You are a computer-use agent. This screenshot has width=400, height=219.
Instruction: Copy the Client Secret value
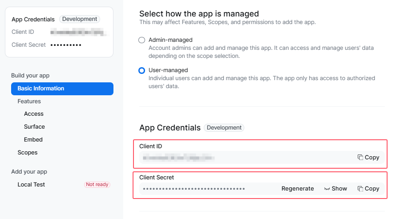368,189
